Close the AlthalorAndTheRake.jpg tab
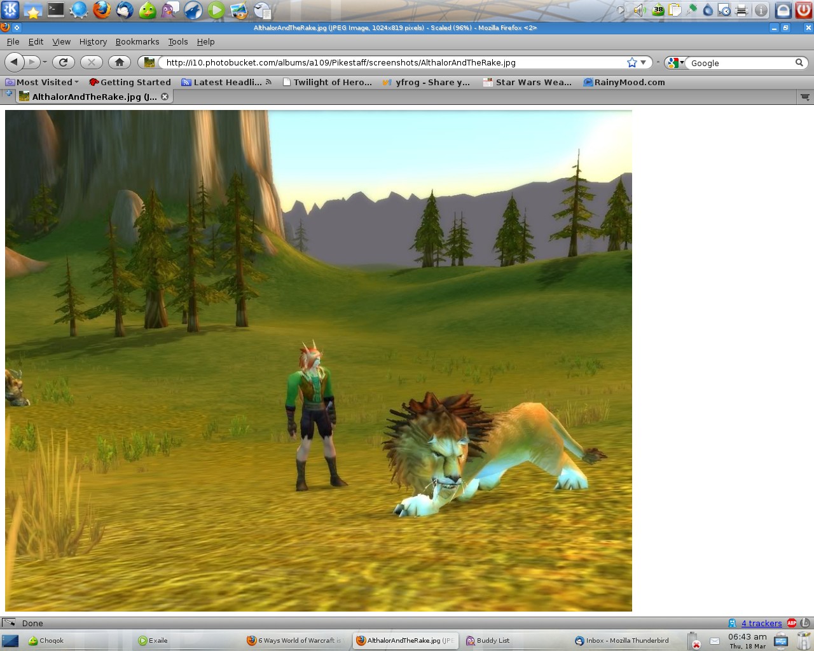Viewport: 814px width, 651px height. point(165,97)
